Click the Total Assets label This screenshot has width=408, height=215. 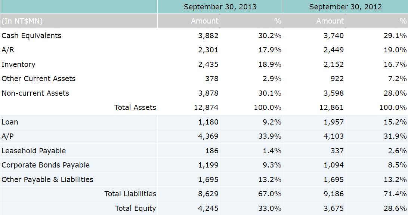[x=135, y=108]
